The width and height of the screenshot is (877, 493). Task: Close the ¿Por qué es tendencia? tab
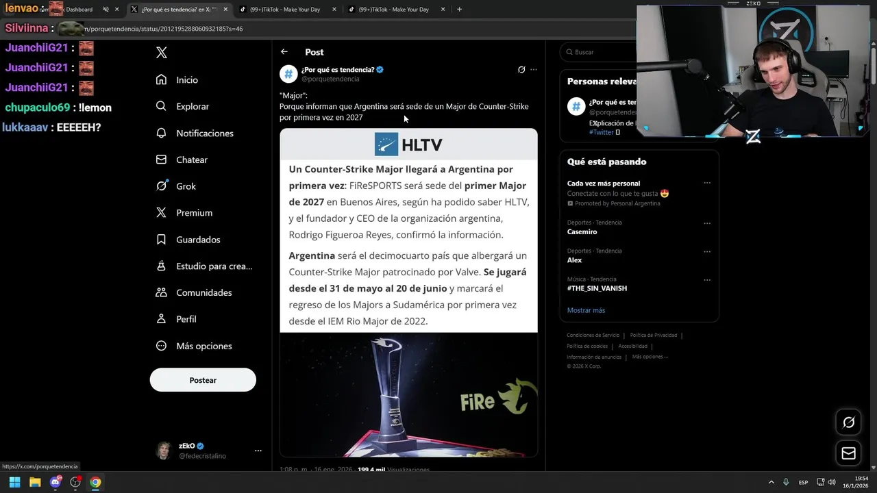225,10
